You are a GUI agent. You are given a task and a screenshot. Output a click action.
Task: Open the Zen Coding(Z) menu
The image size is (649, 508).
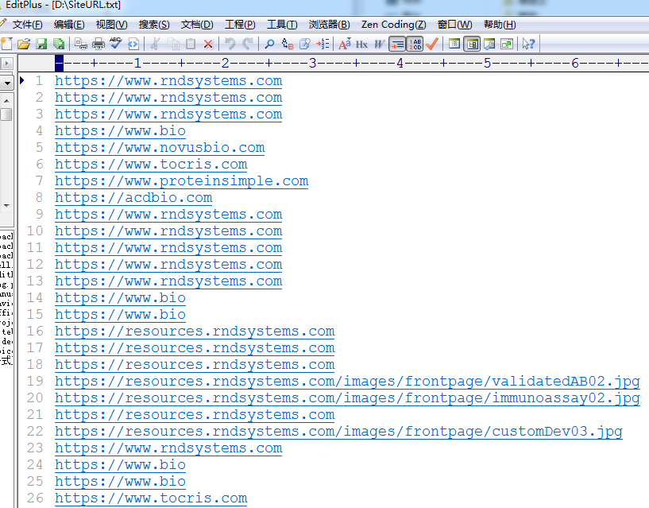[x=394, y=25]
